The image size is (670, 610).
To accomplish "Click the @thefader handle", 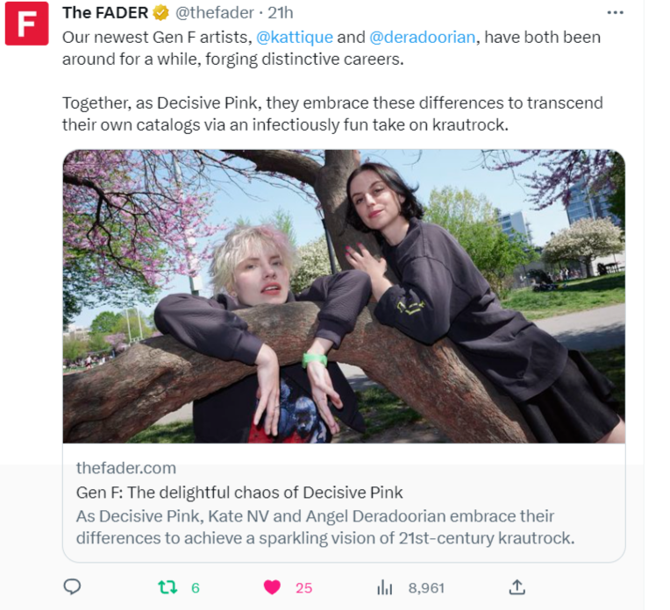I will [x=215, y=13].
